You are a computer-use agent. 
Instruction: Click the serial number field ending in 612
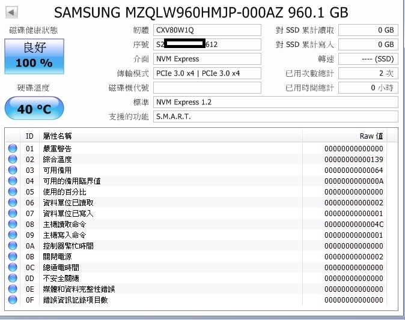pyautogui.click(x=207, y=44)
